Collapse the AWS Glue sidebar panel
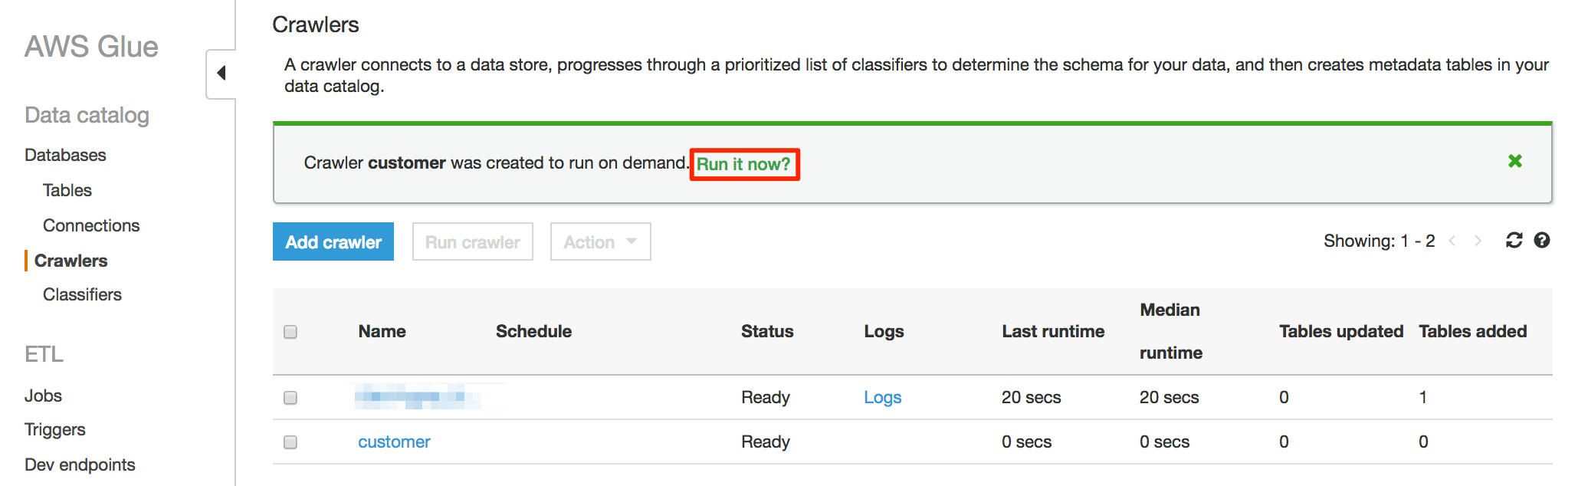Image resolution: width=1588 pixels, height=486 pixels. pos(221,74)
